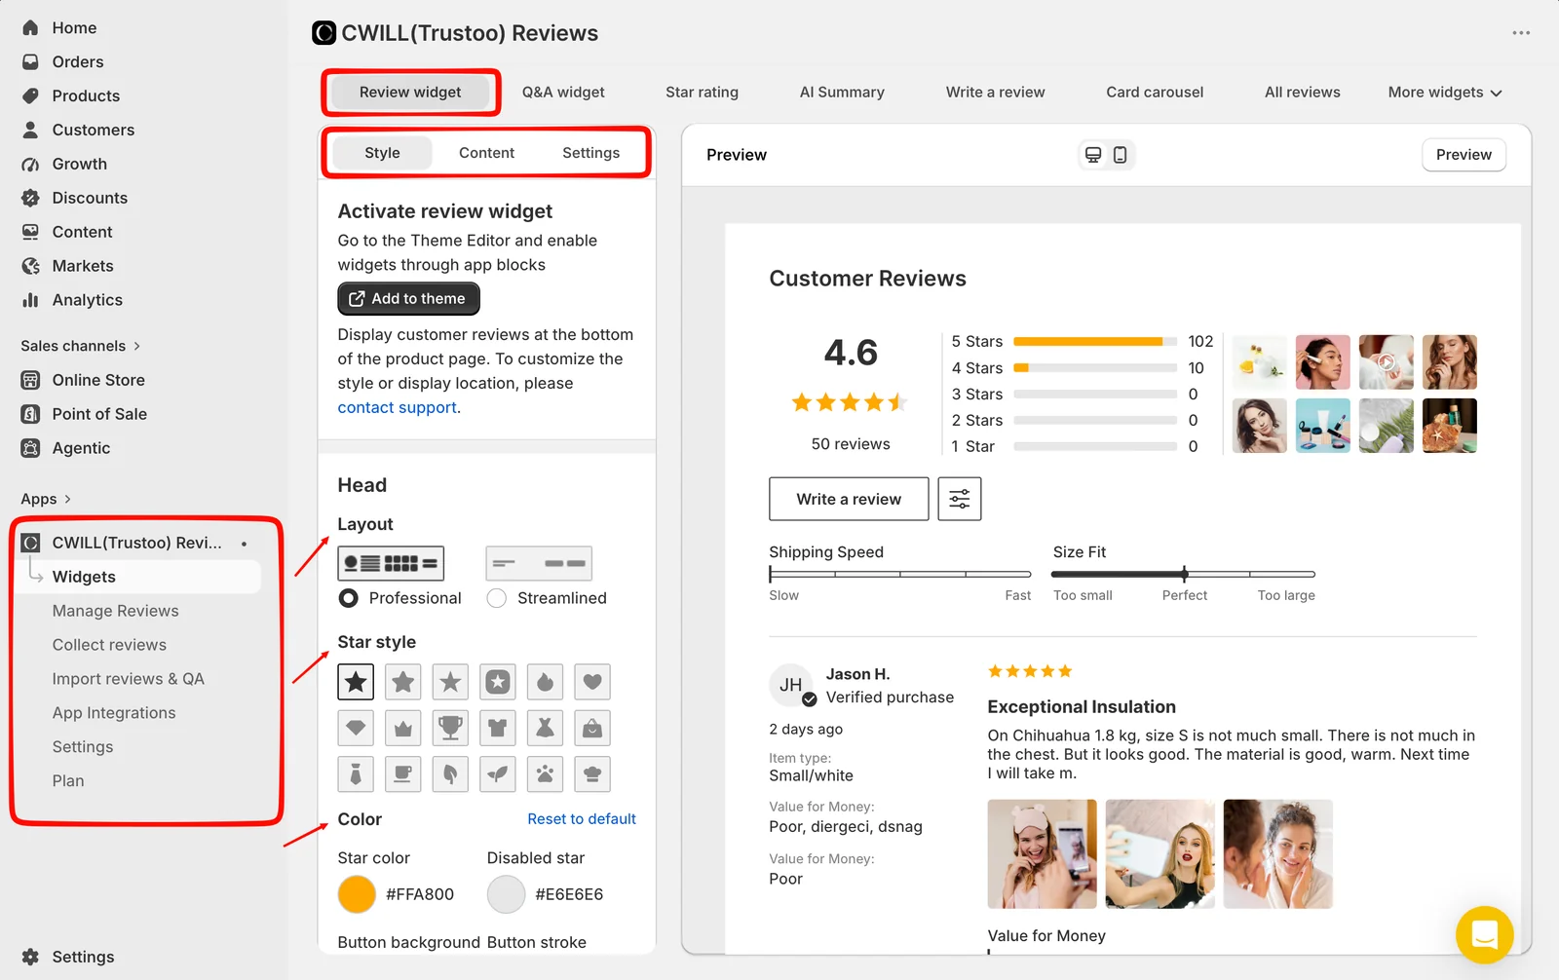Select the coffee cup star style icon
Screen dimensions: 1559x980
[403, 774]
